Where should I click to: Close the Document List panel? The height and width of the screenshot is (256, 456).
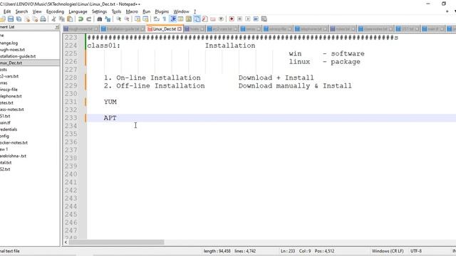click(57, 27)
